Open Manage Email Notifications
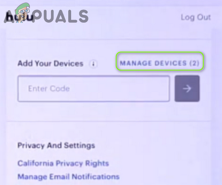This screenshot has height=185, width=222. point(69,177)
